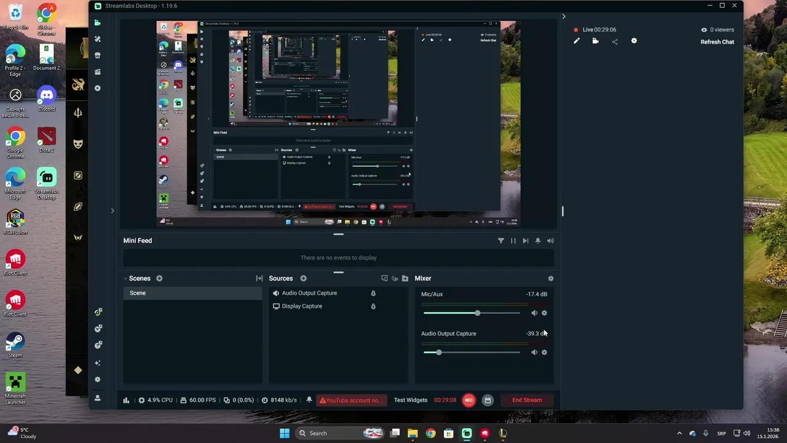Add a new scene with the plus icon
The width and height of the screenshot is (787, 443).
(x=159, y=279)
